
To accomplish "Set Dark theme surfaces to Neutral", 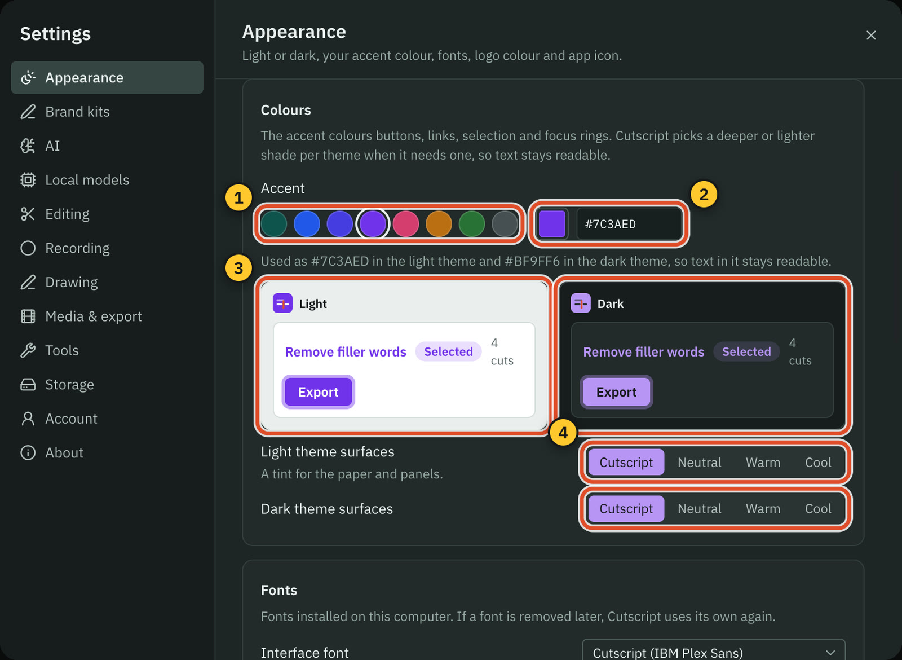I will point(700,509).
